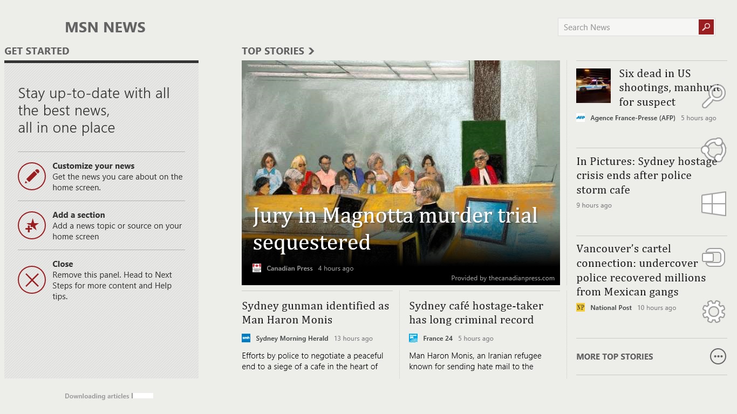Click the Add a section label
This screenshot has width=737, height=414.
(79, 215)
